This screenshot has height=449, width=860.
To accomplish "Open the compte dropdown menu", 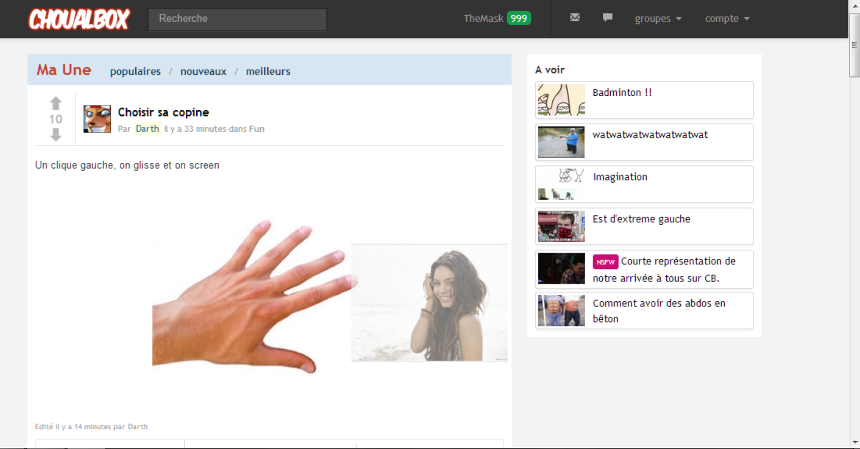I will click(x=727, y=19).
